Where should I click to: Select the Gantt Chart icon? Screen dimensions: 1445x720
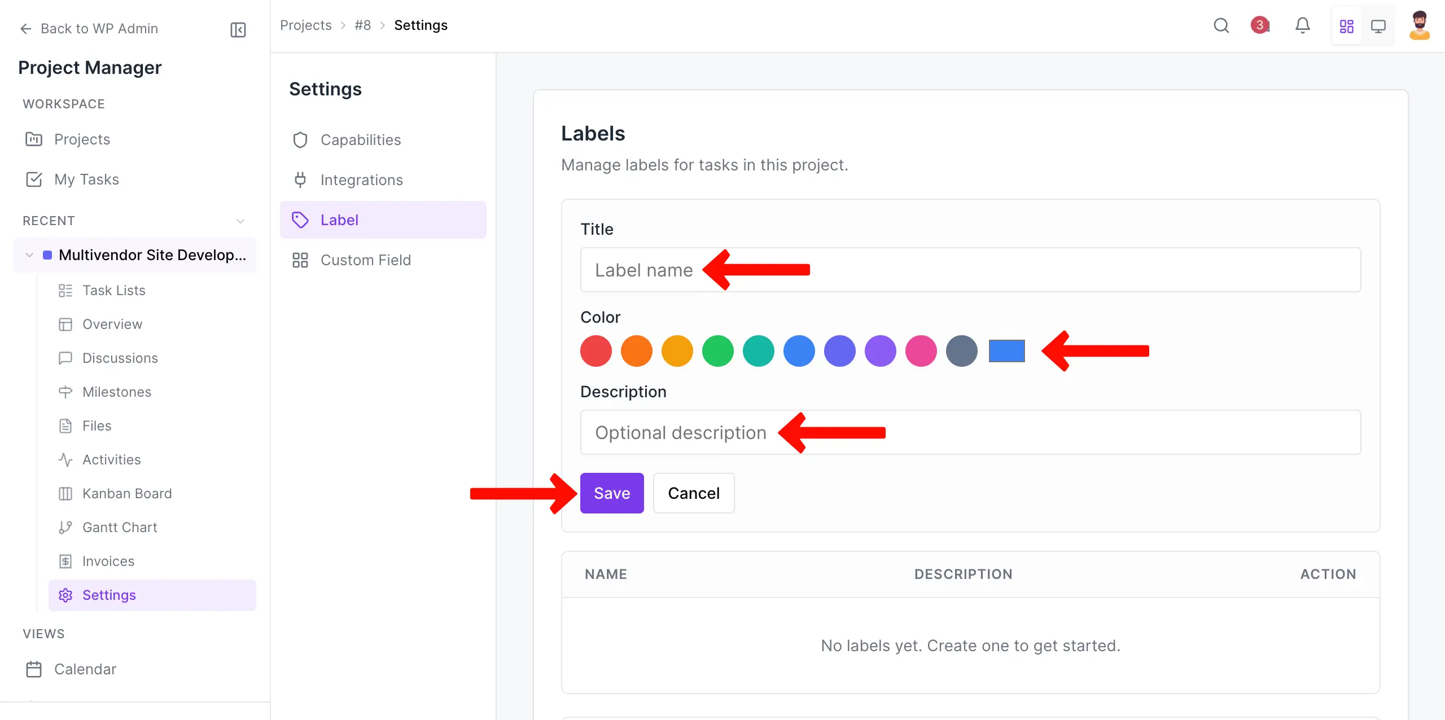pyautogui.click(x=66, y=527)
